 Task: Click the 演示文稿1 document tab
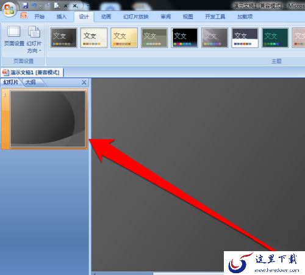pyautogui.click(x=32, y=72)
